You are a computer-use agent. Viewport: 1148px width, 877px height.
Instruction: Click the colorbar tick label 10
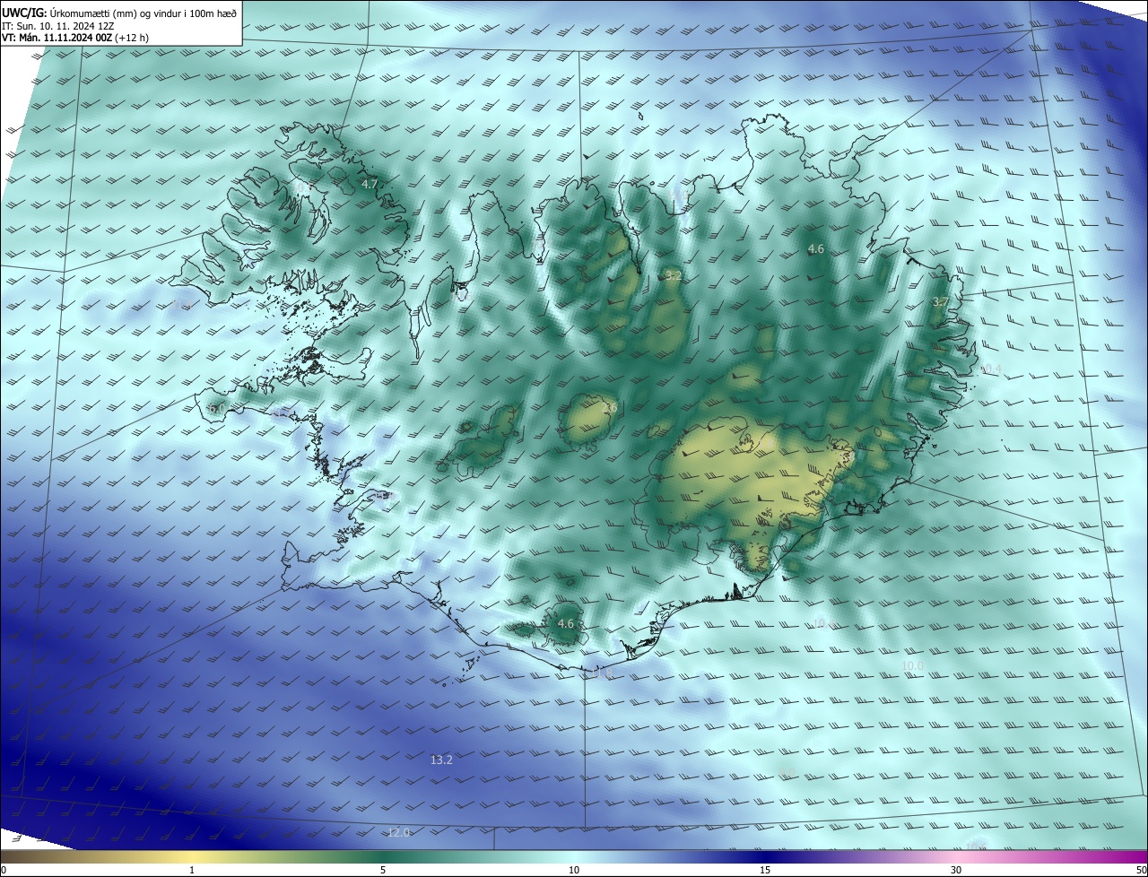574,870
